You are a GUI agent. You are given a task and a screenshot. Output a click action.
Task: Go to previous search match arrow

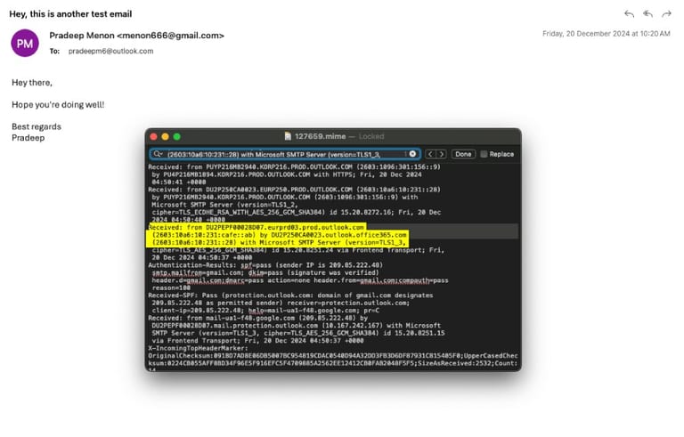pos(430,154)
